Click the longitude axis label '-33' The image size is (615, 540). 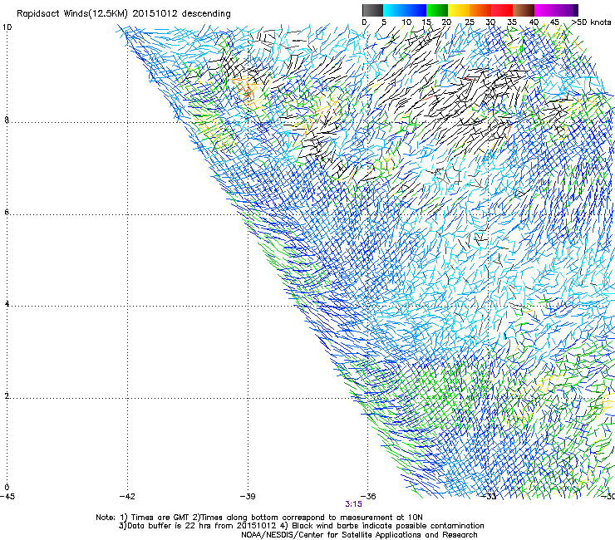click(489, 496)
